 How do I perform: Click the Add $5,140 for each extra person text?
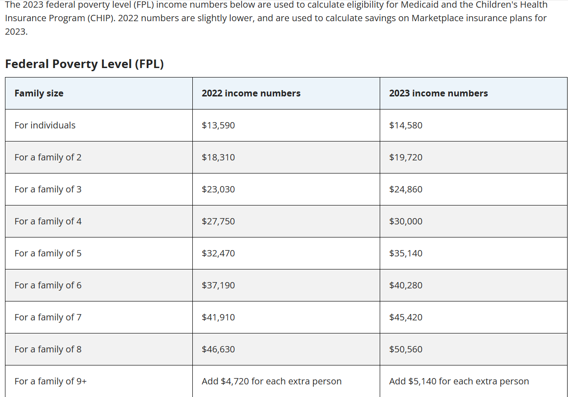(x=459, y=381)
